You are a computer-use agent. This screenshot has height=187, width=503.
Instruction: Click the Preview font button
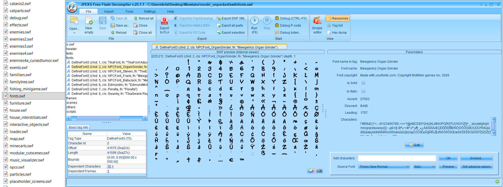tap(448, 167)
